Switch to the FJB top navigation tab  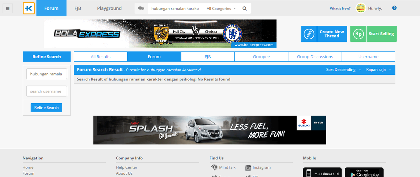(x=78, y=8)
